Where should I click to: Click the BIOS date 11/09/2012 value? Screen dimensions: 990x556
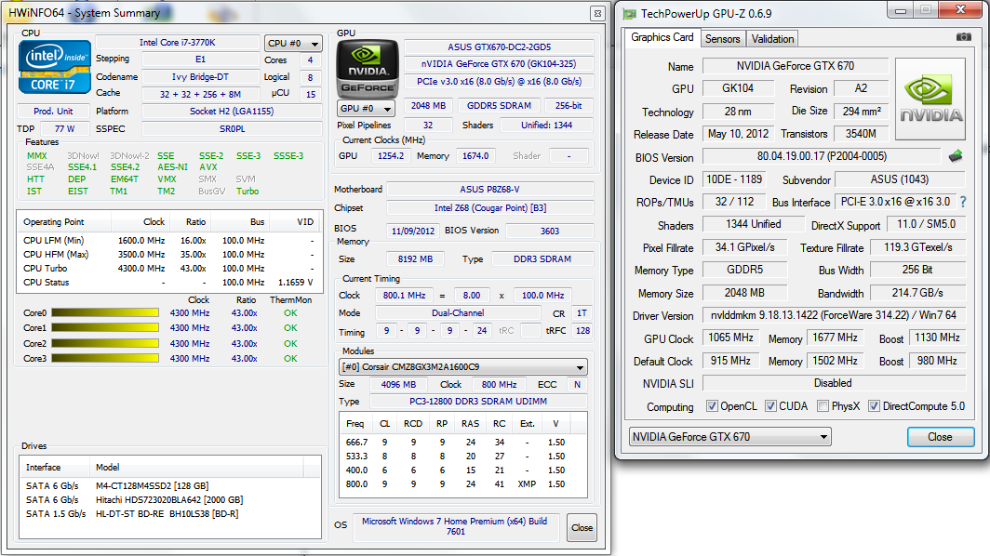point(413,231)
